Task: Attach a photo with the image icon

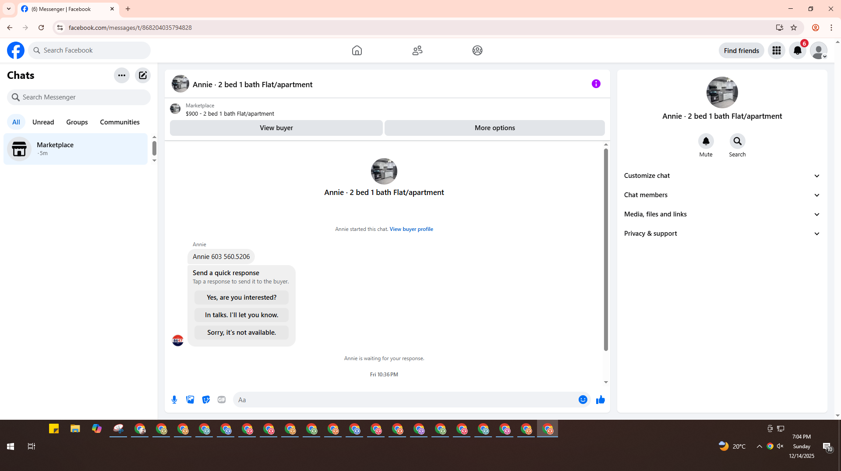Action: (x=190, y=400)
